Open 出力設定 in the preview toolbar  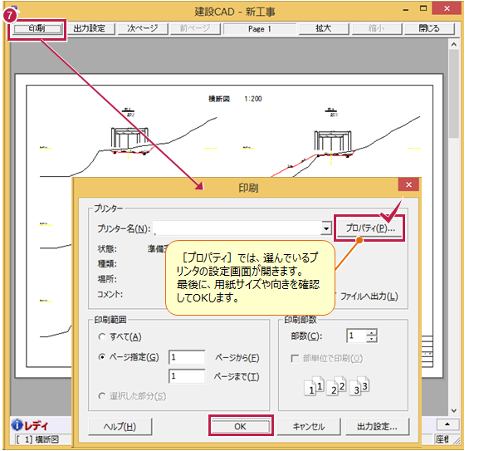(x=90, y=29)
